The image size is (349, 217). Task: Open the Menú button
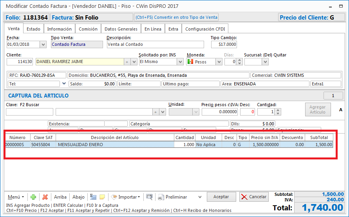tap(16, 197)
